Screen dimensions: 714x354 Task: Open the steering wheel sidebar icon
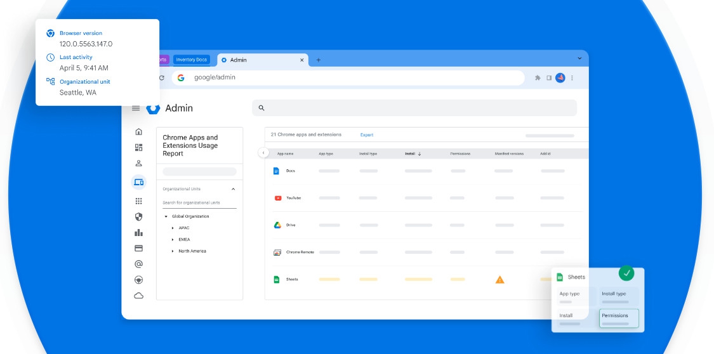pyautogui.click(x=139, y=280)
